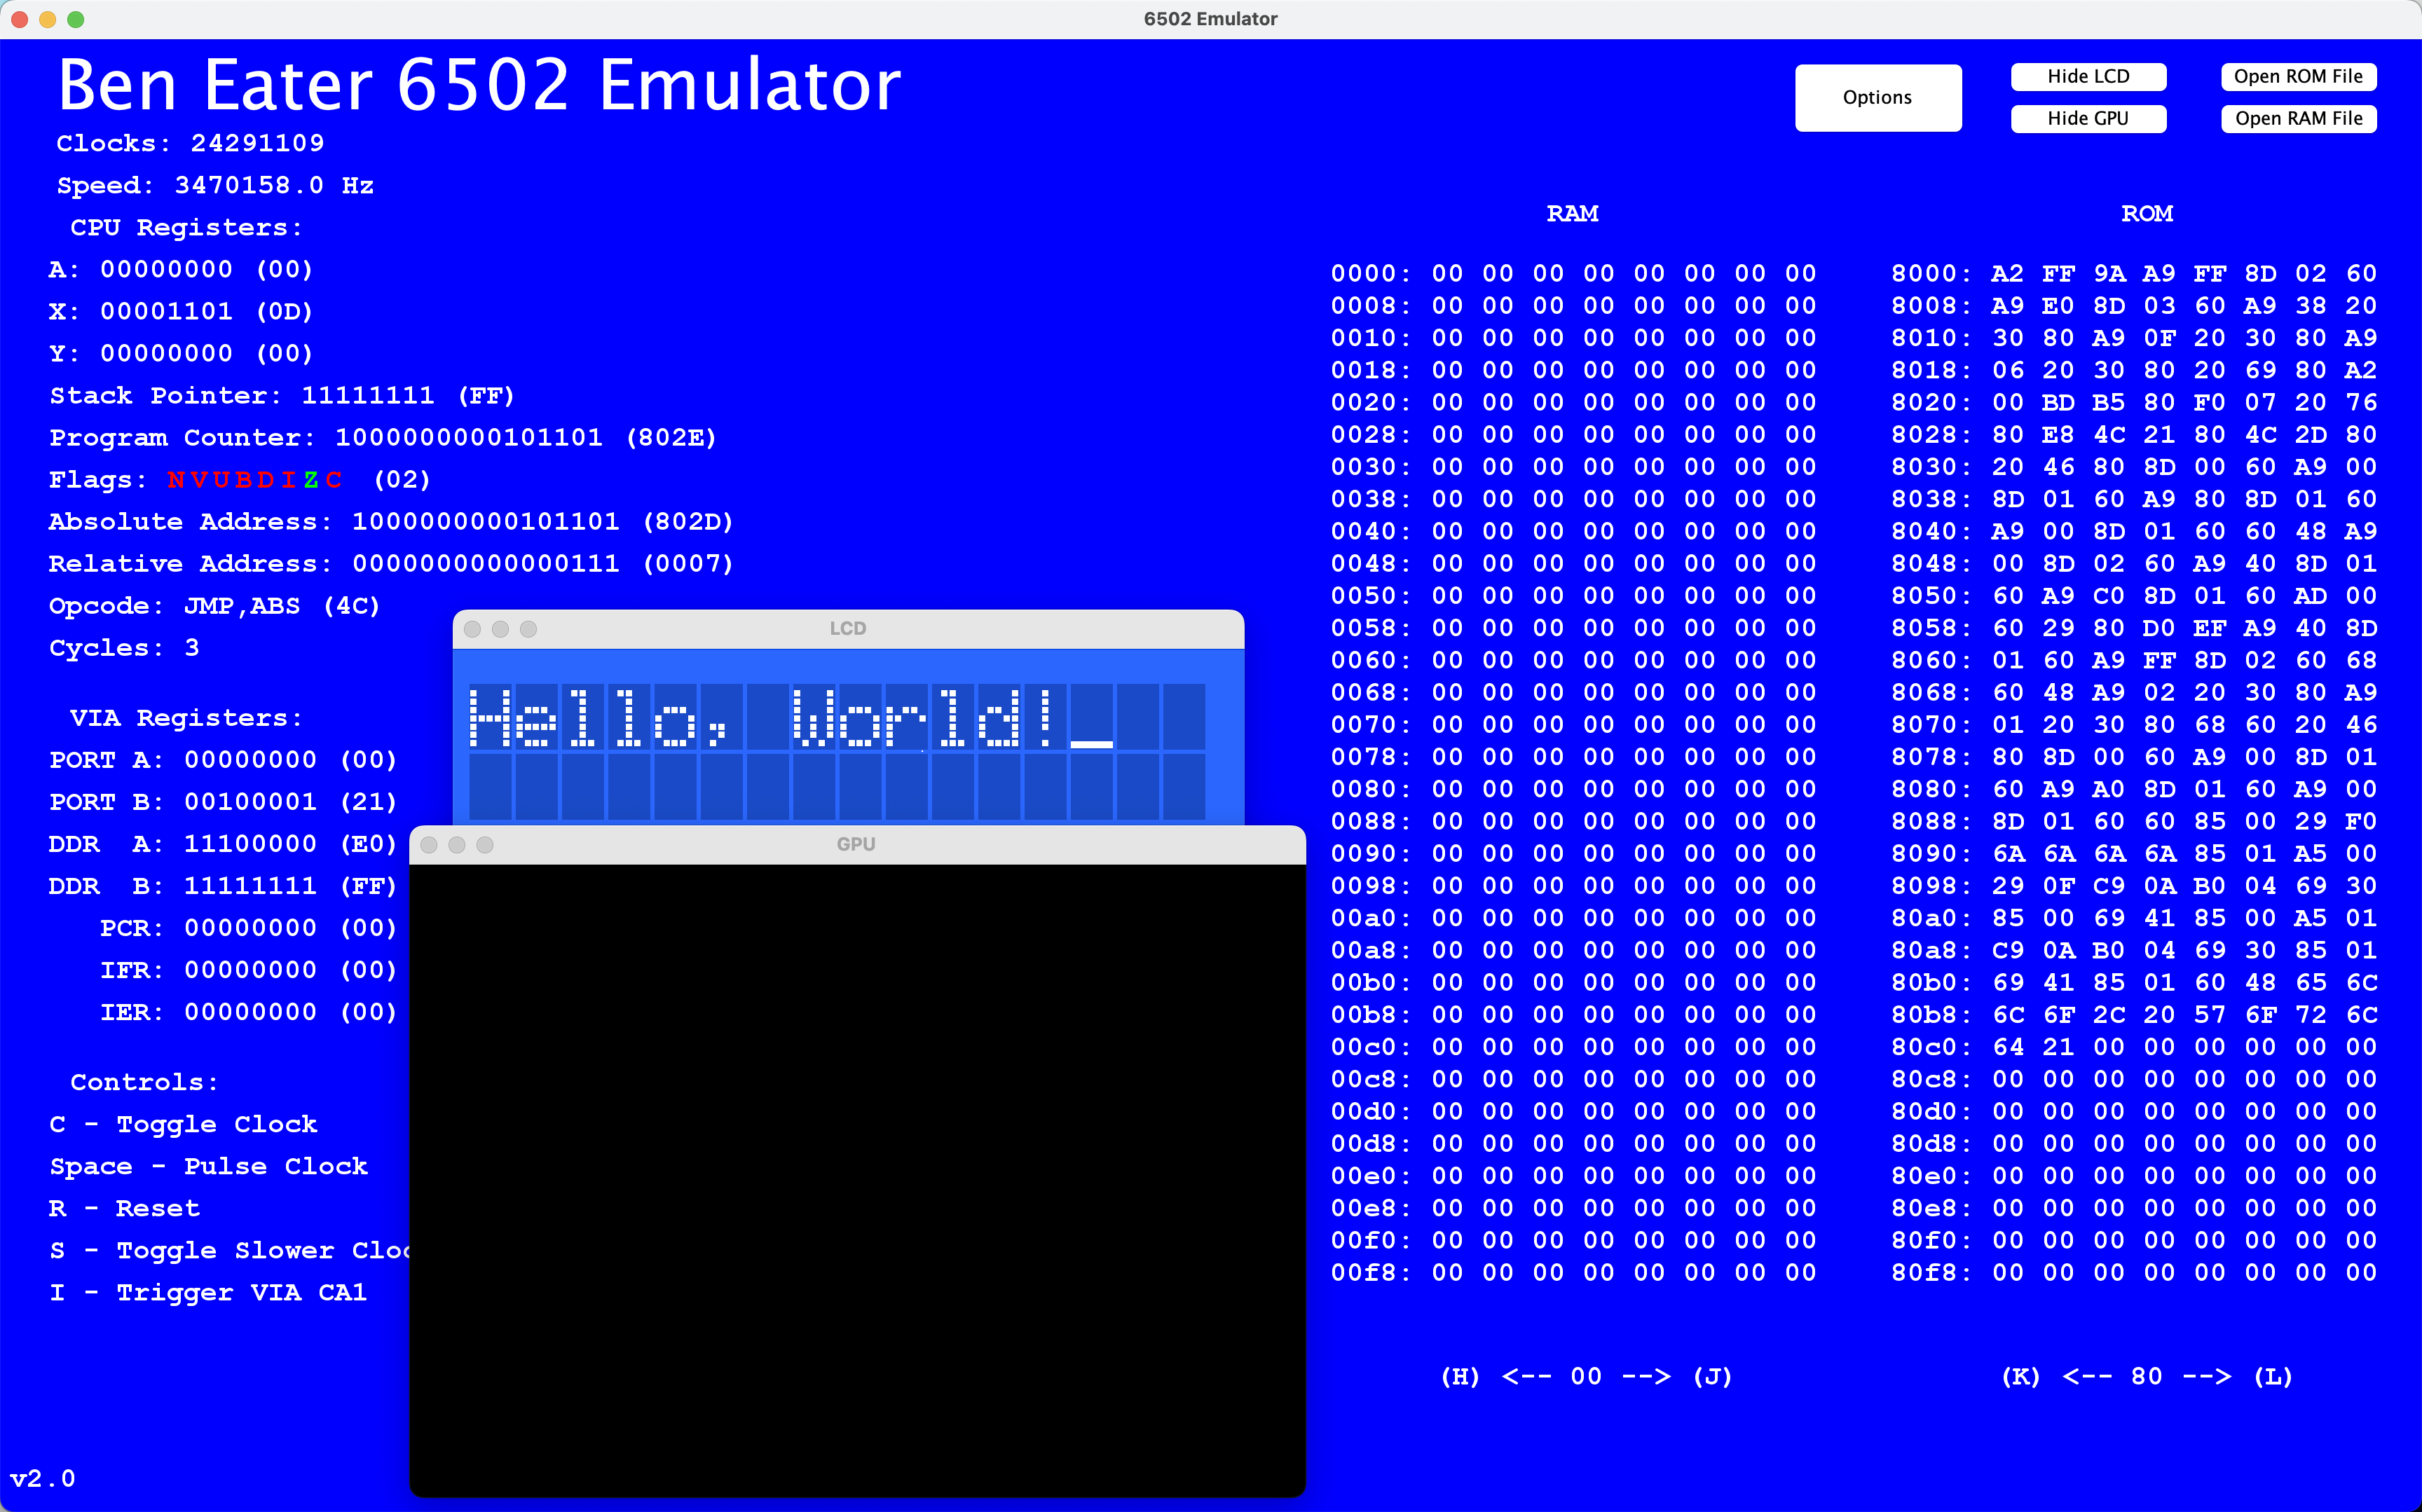Click the green Z flag letter
The width and height of the screenshot is (2422, 1512).
(311, 480)
